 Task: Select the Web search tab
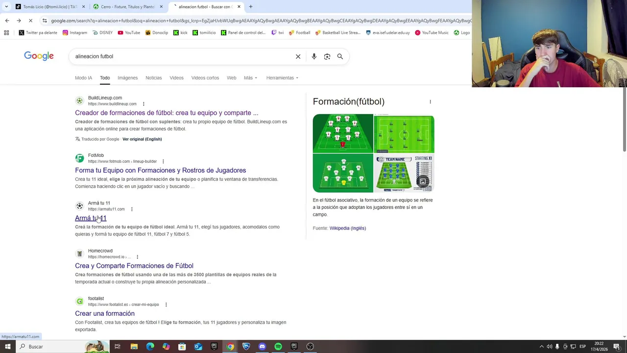click(232, 78)
